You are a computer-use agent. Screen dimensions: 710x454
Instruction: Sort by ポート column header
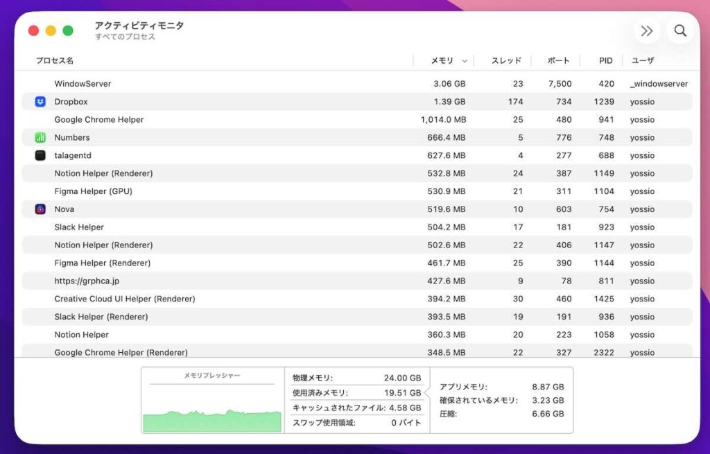coord(558,61)
